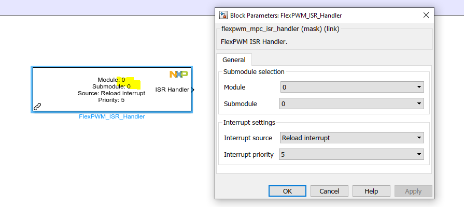This screenshot has width=464, height=207.
Task: Click the Apply button
Action: [413, 191]
